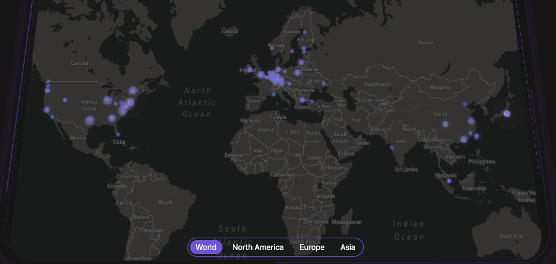
Task: Click the Russia map label
Action: click(426, 42)
